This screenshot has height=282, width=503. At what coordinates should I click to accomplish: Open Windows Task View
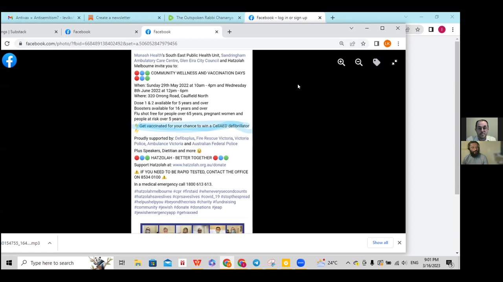point(122,263)
